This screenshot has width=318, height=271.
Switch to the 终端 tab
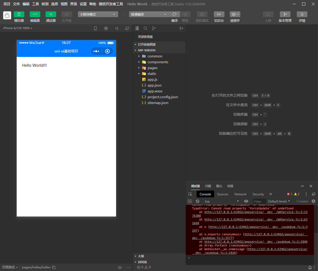click(x=230, y=186)
